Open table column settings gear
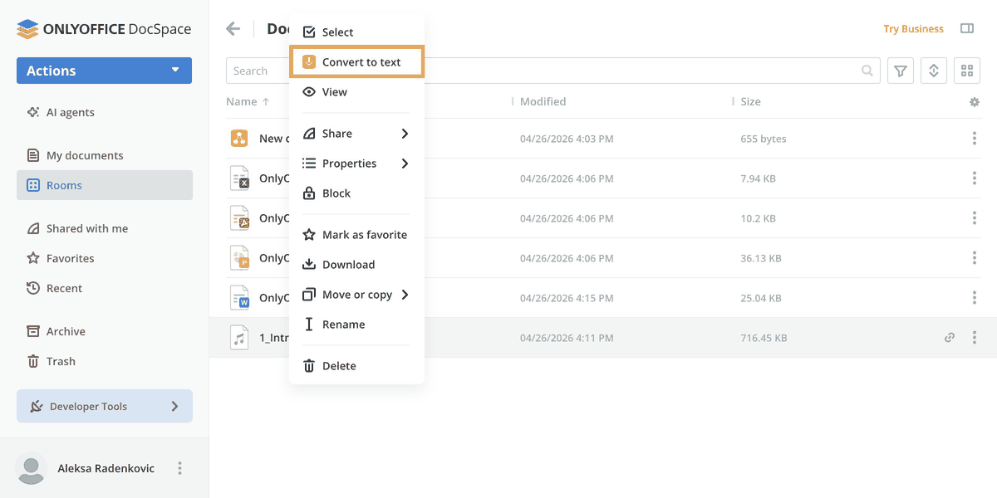This screenshot has width=997, height=498. pyautogui.click(x=975, y=102)
